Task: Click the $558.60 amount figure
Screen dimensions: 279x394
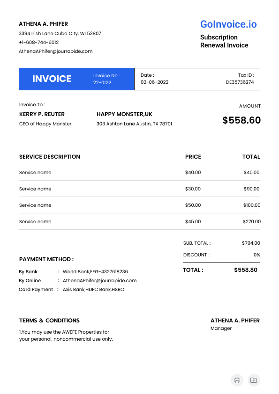Action: coord(241,120)
